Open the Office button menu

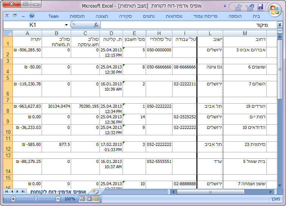point(274,9)
